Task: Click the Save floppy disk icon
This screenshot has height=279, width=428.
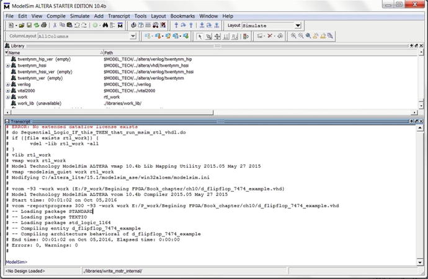Action: (29, 25)
